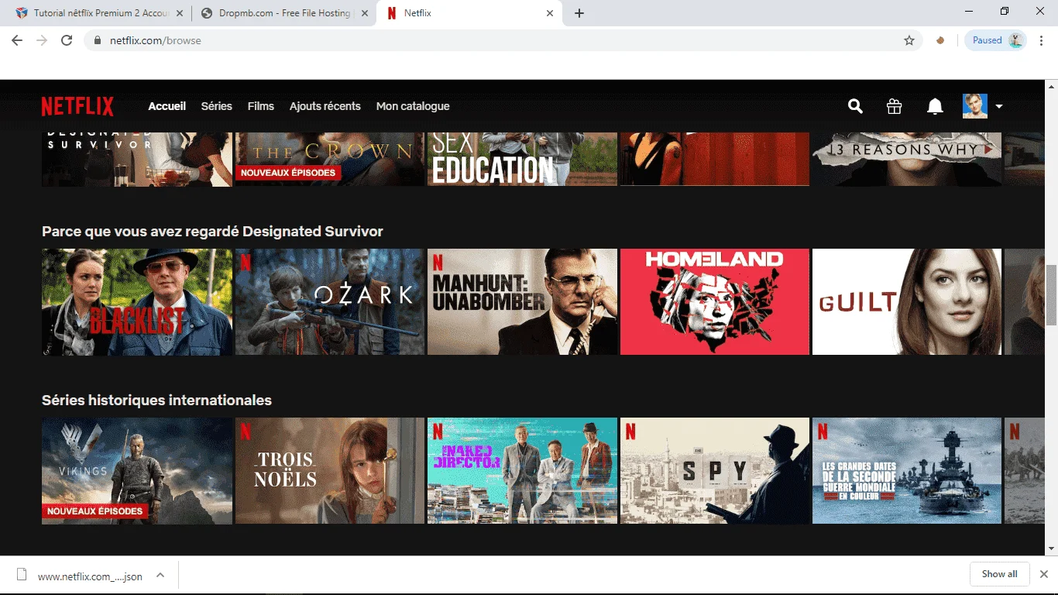Click the Netflix profile avatar
1058x595 pixels.
(x=975, y=106)
